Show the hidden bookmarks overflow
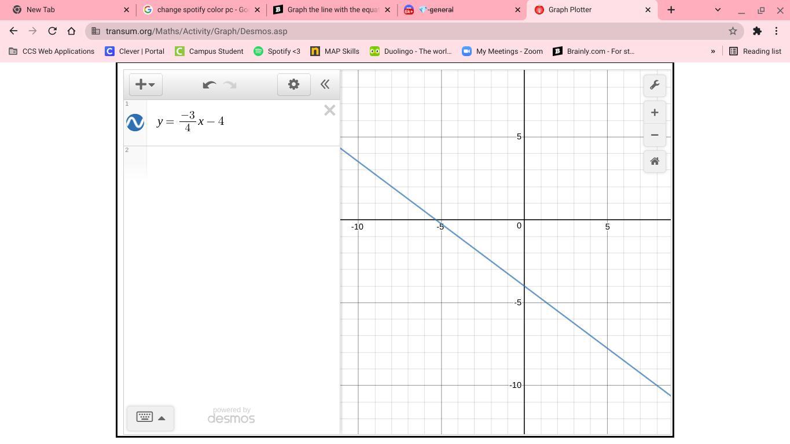This screenshot has height=444, width=790. click(713, 51)
